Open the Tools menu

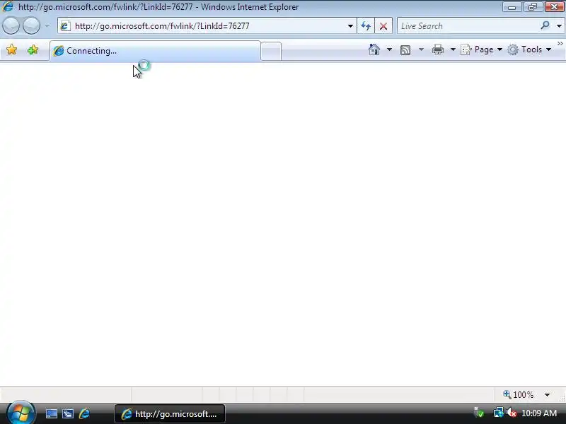[529, 49]
